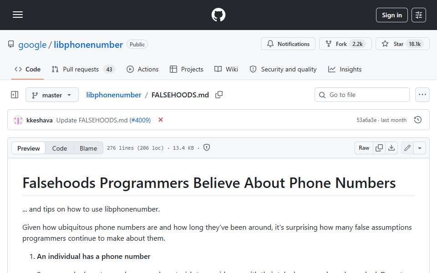
Task: Click the shield icon beside file size
Action: coord(207,147)
